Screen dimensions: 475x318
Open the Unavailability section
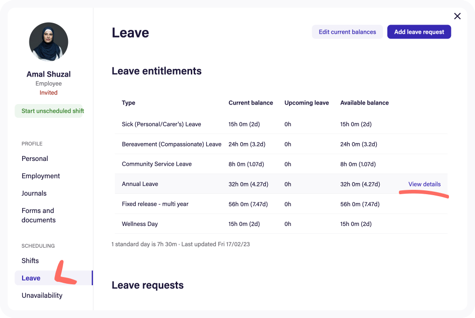42,295
